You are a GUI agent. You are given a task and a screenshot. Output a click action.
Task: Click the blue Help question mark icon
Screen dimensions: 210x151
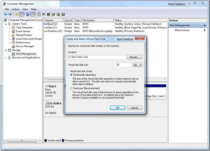pyautogui.click(x=28, y=14)
